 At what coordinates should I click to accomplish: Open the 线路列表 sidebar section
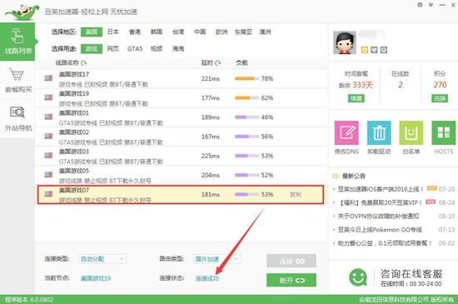point(17,42)
